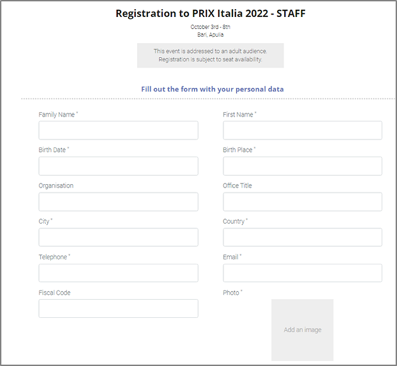Click the 'First Name' field label
The image size is (397, 366).
coord(238,114)
